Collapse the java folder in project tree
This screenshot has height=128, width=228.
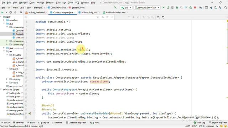tap(4, 23)
